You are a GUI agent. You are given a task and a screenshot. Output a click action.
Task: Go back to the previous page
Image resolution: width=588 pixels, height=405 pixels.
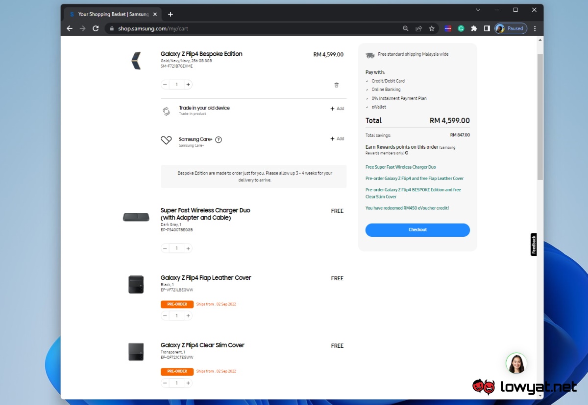[70, 28]
